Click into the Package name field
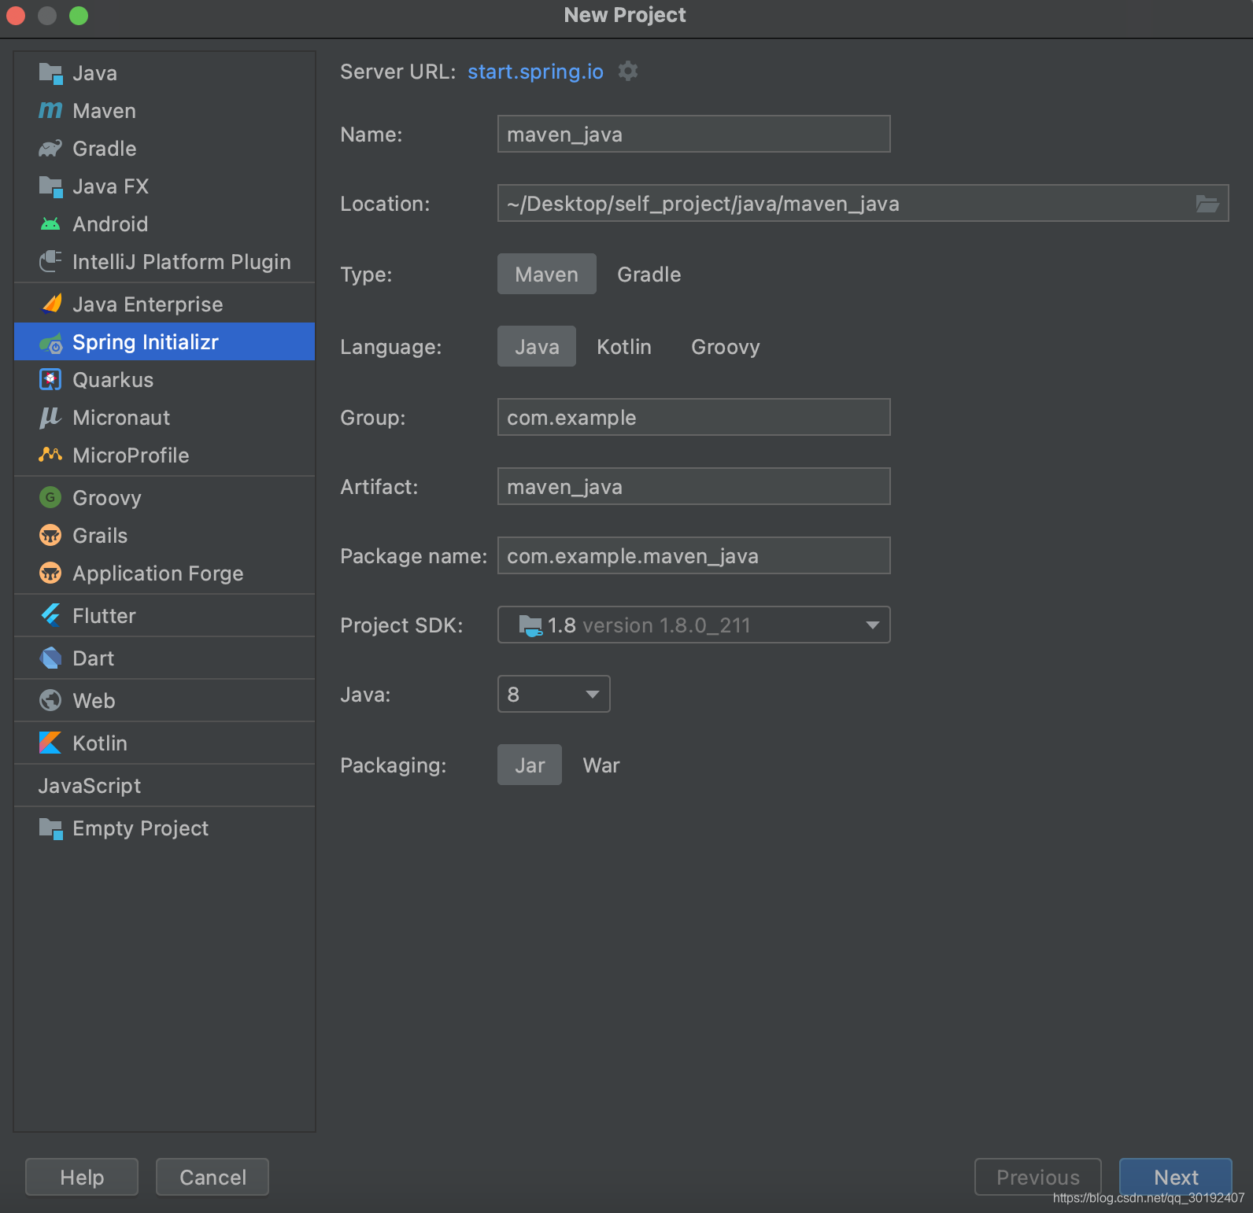Image resolution: width=1253 pixels, height=1213 pixels. [694, 555]
